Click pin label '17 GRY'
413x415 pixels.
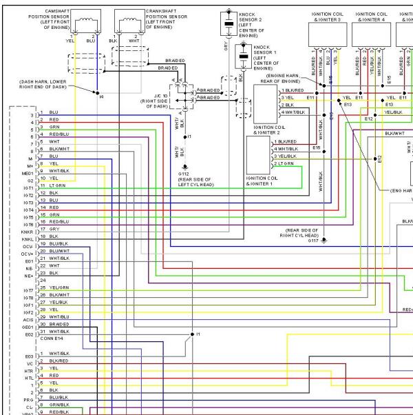tap(50, 229)
